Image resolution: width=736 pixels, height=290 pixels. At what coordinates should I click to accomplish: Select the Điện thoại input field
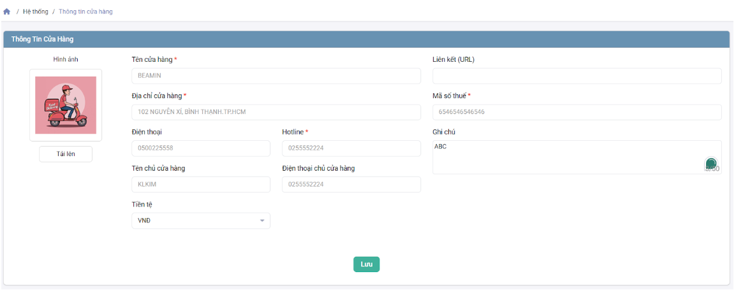point(200,149)
